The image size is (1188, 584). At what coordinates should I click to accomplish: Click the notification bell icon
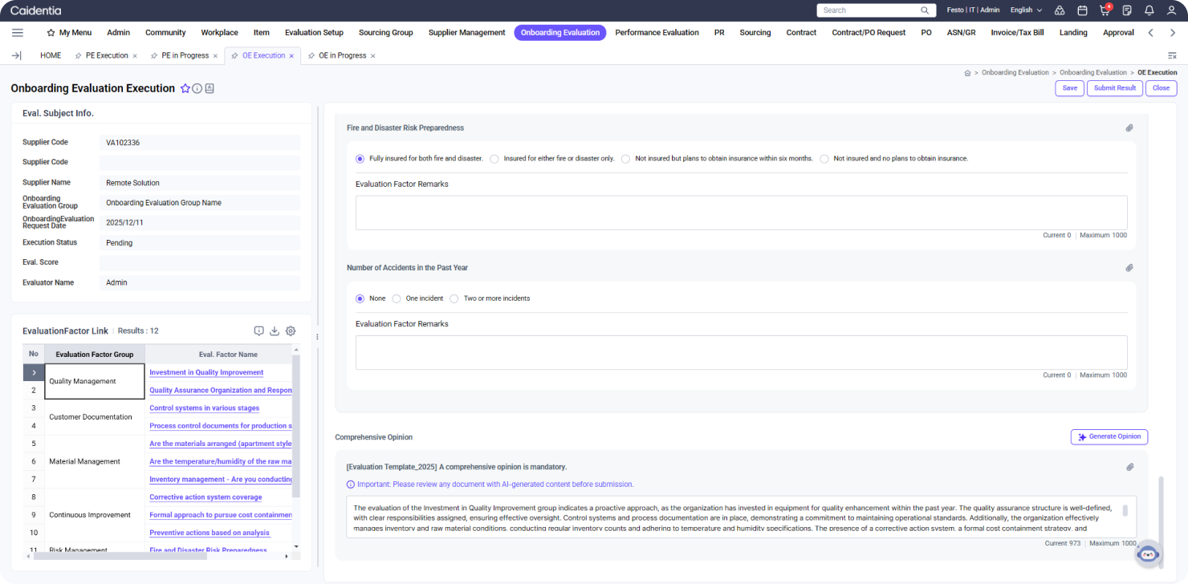pyautogui.click(x=1149, y=10)
